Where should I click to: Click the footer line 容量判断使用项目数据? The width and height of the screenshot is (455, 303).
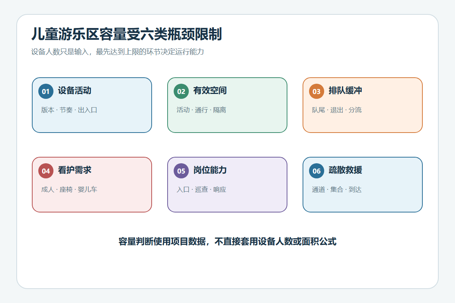pos(227,242)
